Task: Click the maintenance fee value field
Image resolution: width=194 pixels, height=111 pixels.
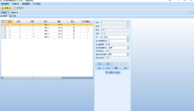Action: pyautogui.click(x=117, y=58)
